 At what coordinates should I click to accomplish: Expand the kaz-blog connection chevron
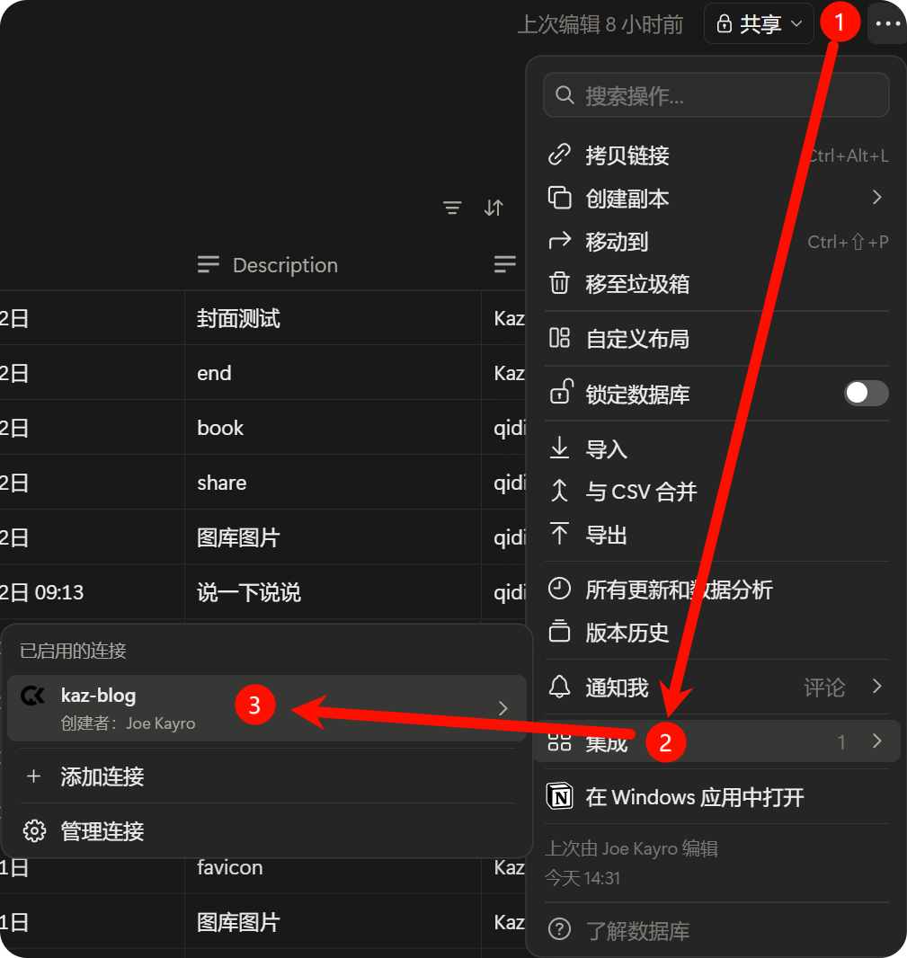pyautogui.click(x=503, y=708)
